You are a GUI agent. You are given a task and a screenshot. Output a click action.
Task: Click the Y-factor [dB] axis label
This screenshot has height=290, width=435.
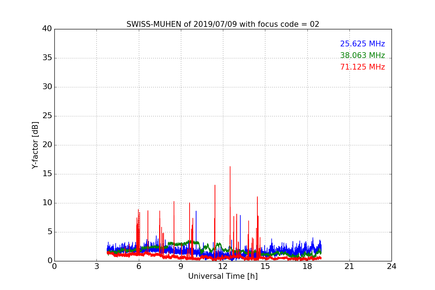pos(35,145)
